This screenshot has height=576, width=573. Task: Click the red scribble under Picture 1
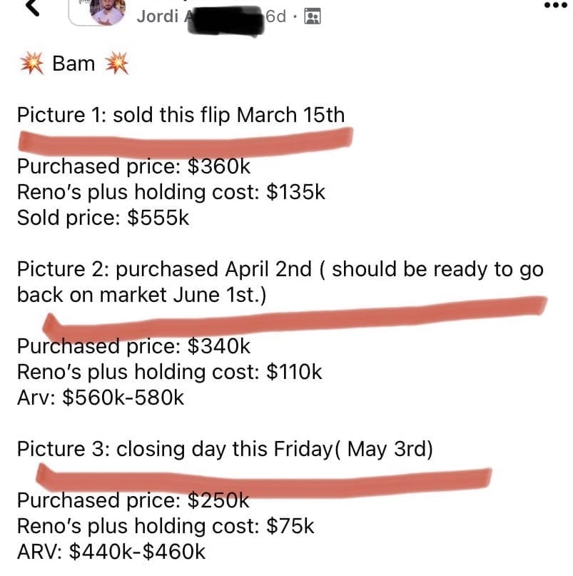tap(186, 138)
